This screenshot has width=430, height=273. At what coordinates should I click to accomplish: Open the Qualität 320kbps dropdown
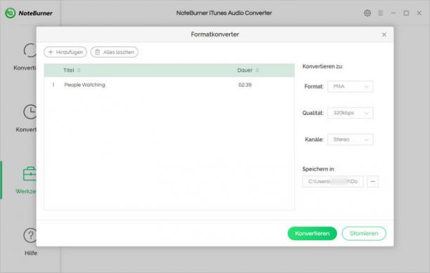(x=350, y=113)
